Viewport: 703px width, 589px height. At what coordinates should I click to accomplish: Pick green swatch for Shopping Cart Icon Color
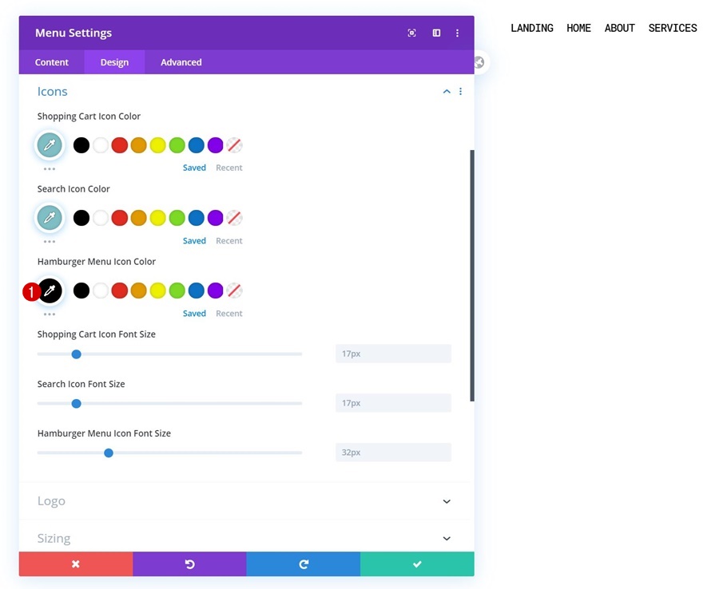pos(177,145)
